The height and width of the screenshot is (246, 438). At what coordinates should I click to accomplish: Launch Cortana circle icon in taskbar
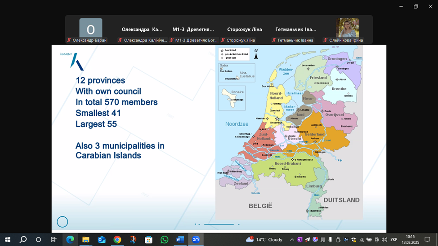tap(39, 240)
